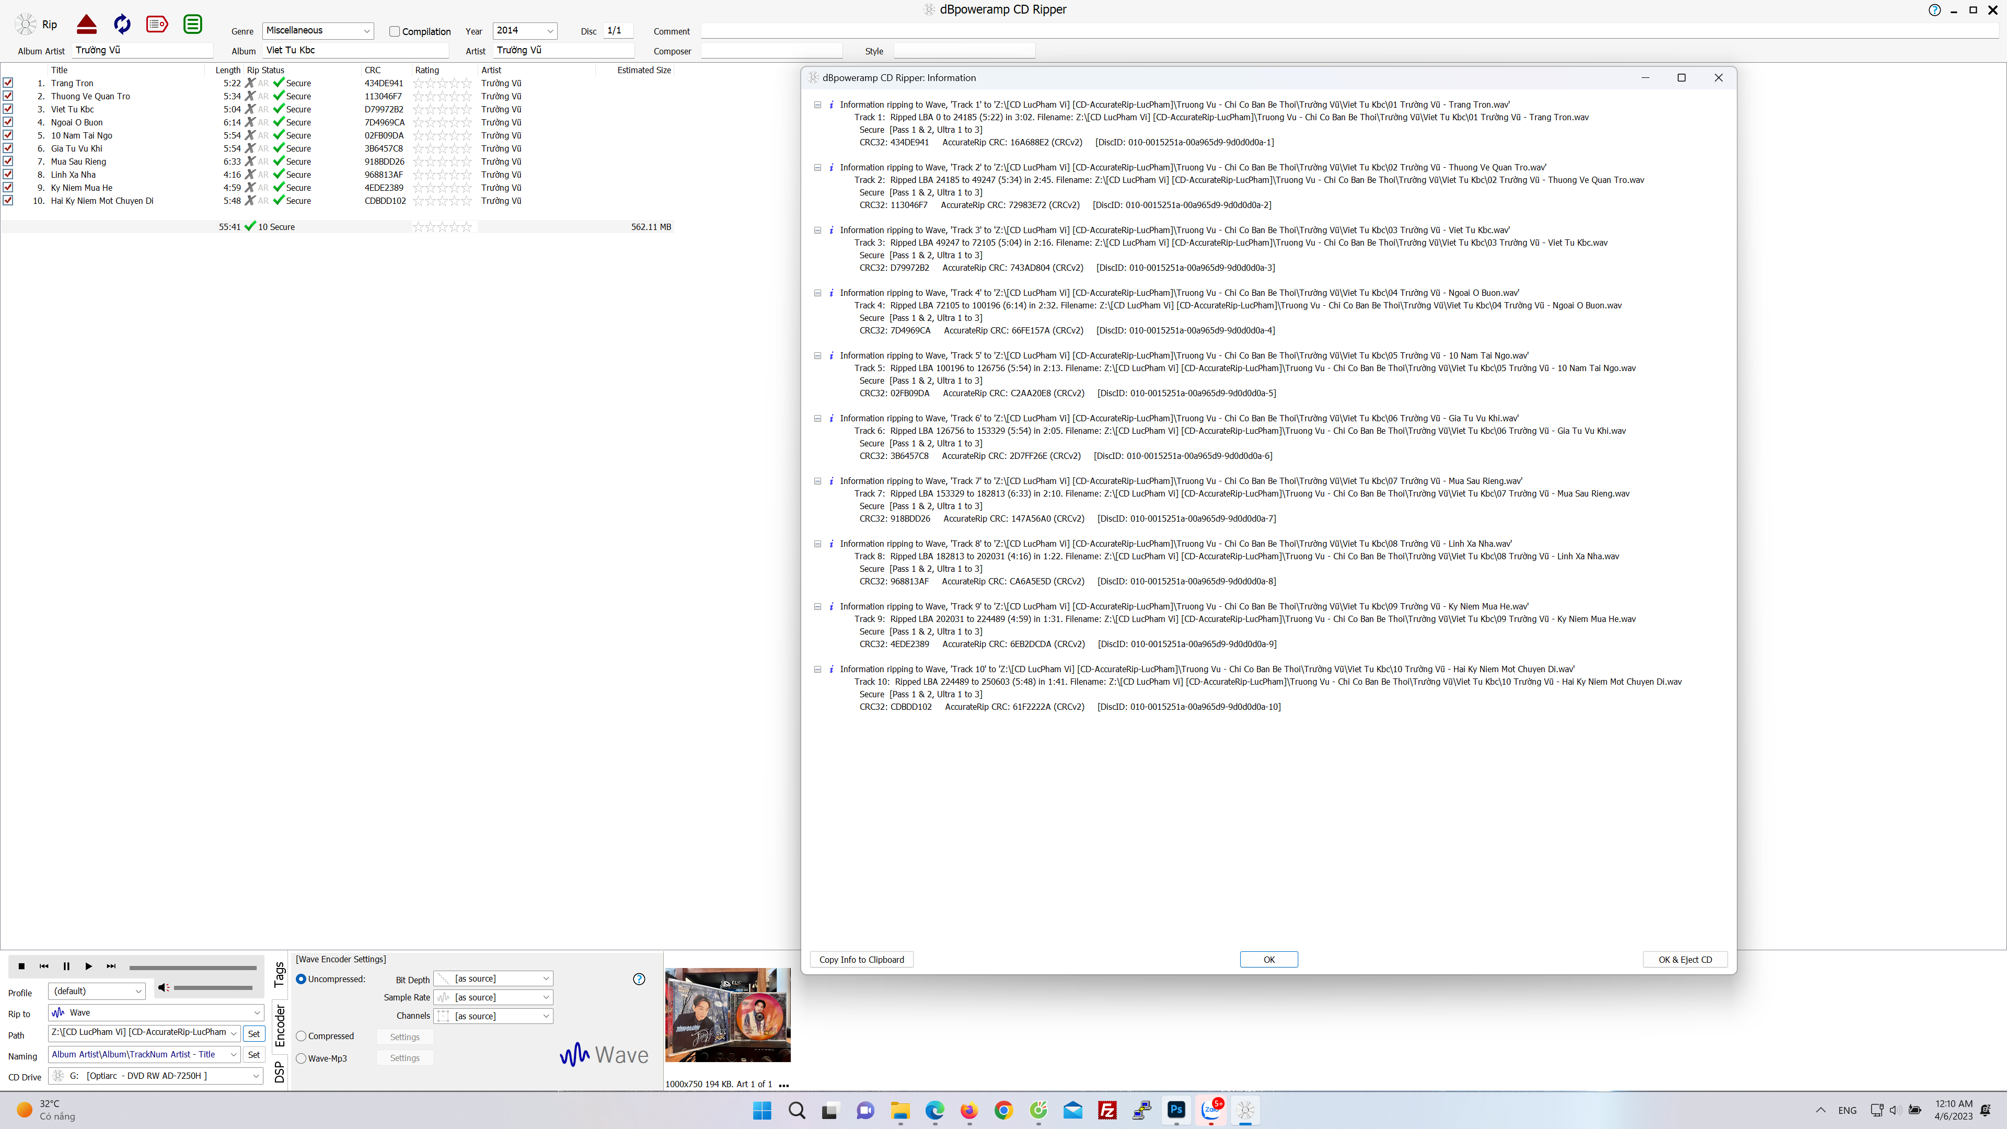The image size is (2007, 1129).
Task: Enable the Compilation checkbox
Action: [394, 31]
